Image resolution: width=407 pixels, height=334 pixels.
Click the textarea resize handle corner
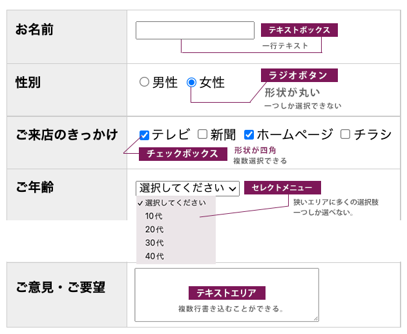click(316, 318)
